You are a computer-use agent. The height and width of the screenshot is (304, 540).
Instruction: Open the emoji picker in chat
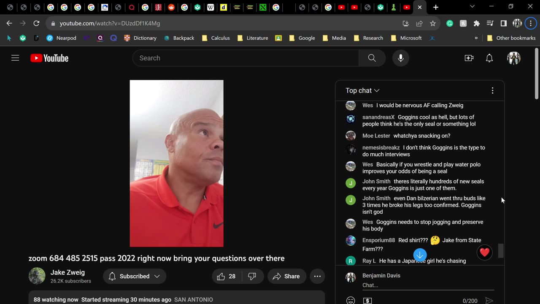click(351, 301)
